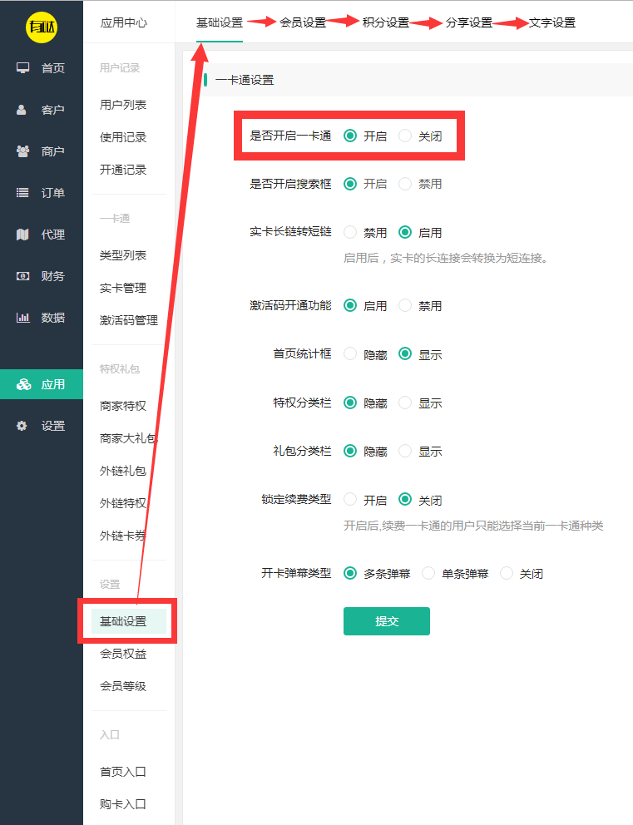Switch to 会员设置 tab

pyautogui.click(x=303, y=22)
